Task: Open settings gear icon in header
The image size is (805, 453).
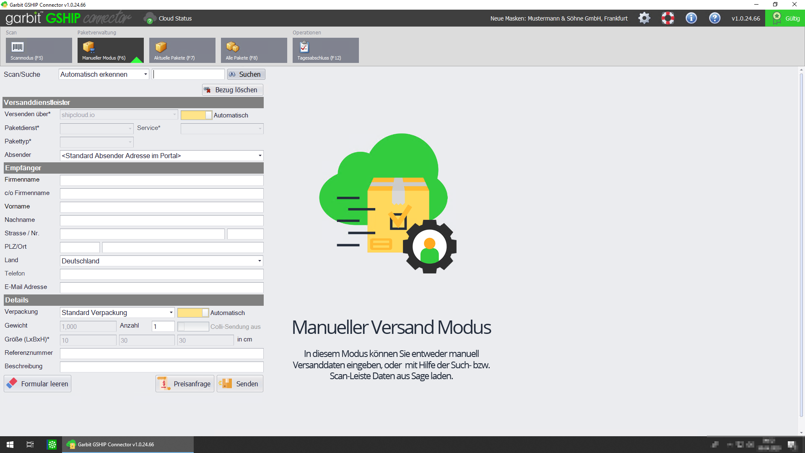Action: tap(644, 18)
